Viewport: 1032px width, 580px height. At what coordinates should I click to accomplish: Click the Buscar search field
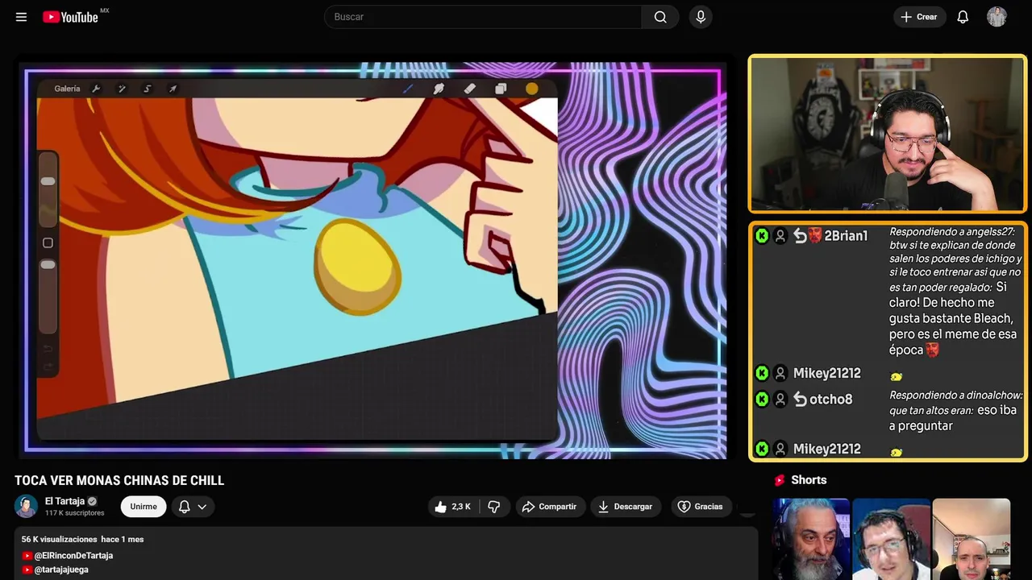coord(483,17)
